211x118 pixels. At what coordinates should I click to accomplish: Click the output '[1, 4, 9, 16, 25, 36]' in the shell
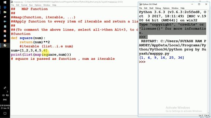(162, 58)
